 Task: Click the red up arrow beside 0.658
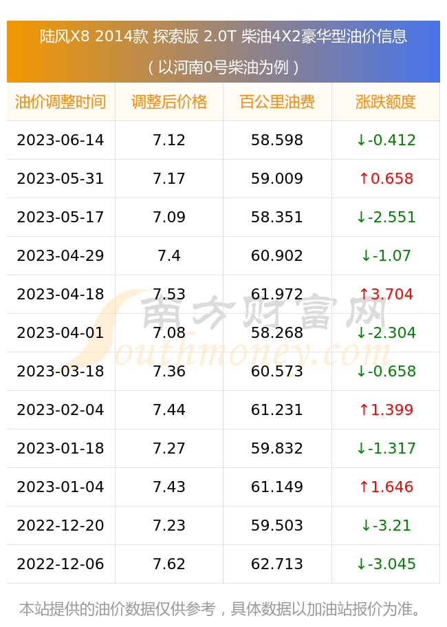pos(364,178)
